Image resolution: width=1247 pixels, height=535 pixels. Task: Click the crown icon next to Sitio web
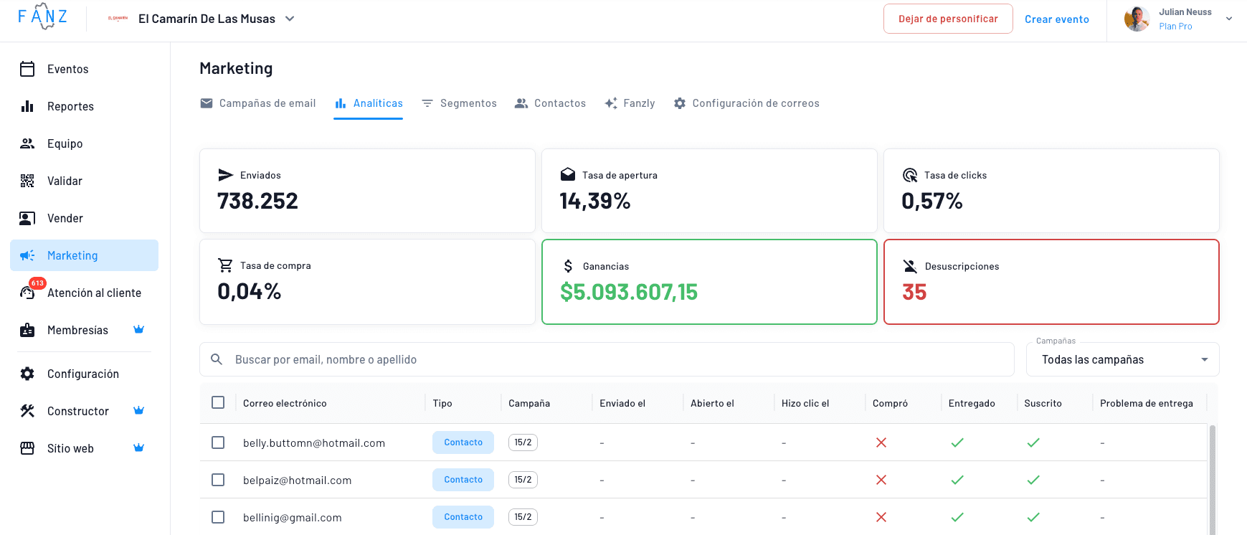point(139,448)
